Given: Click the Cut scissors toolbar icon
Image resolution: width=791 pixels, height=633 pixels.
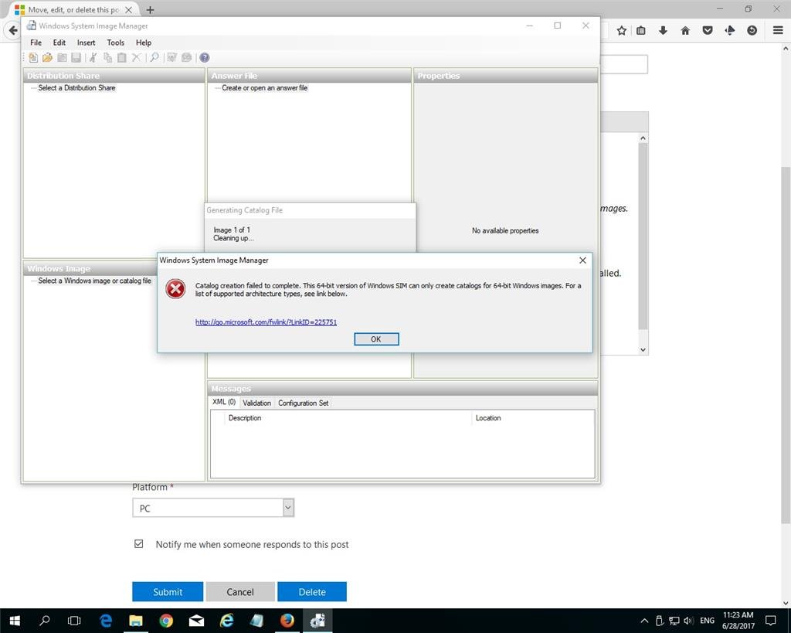Looking at the screenshot, I should coord(93,57).
